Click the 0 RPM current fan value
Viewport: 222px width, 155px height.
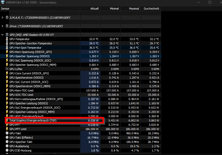(95, 69)
